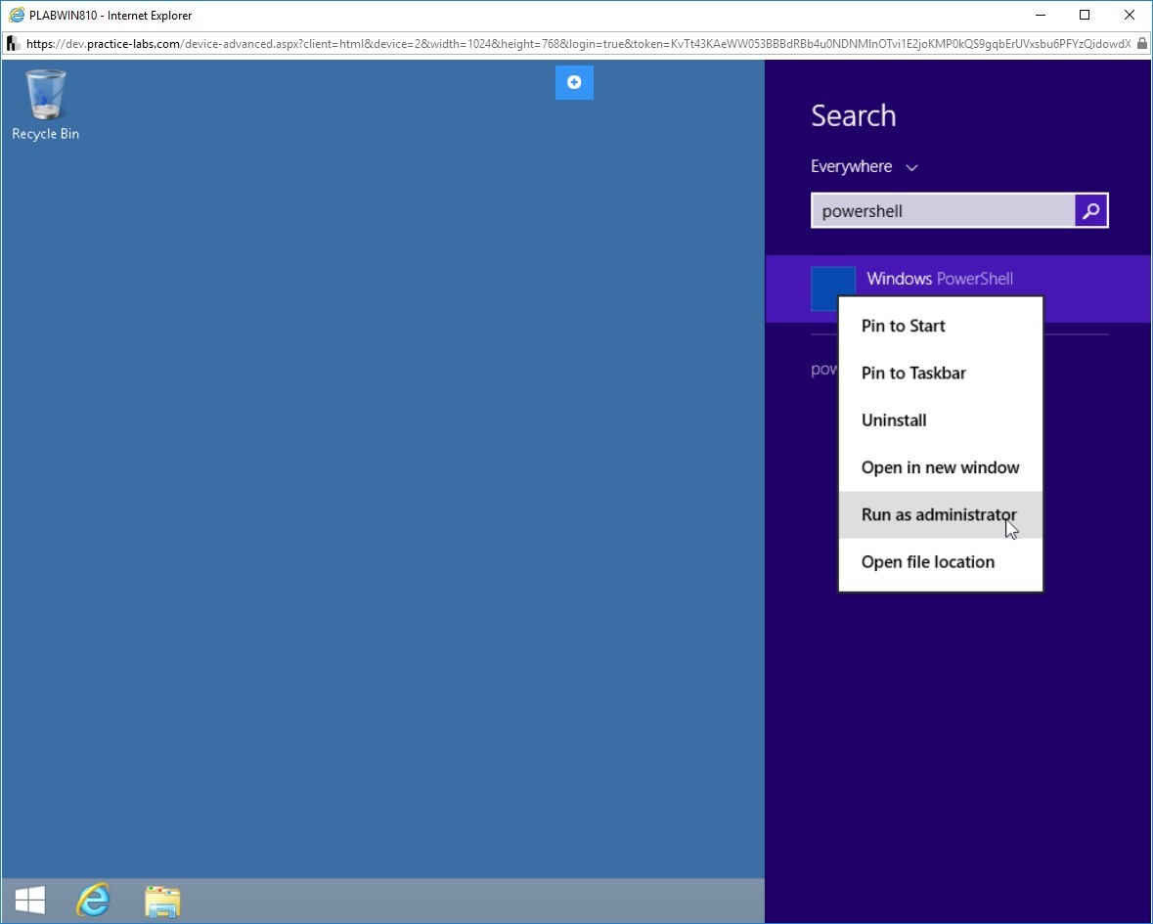This screenshot has height=924, width=1153.
Task: Click the lock icon in address bar
Action: [1141, 44]
